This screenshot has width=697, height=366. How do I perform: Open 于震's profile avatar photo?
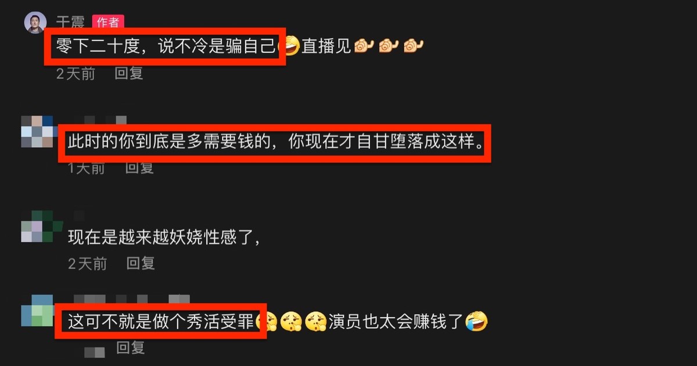click(x=35, y=22)
